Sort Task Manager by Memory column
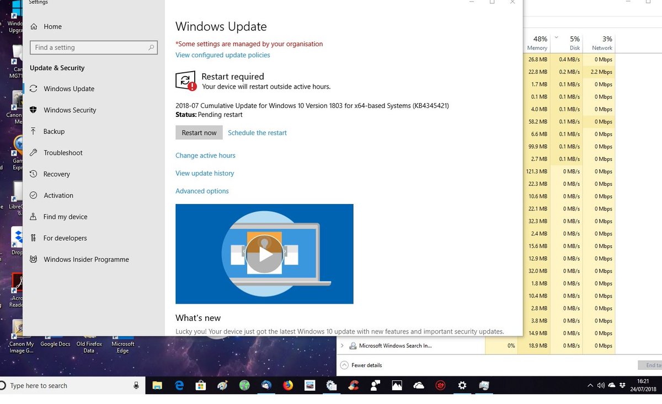The height and width of the screenshot is (404, 662). 537,43
